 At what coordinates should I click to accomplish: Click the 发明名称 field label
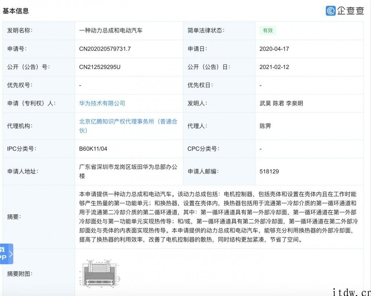point(20,30)
